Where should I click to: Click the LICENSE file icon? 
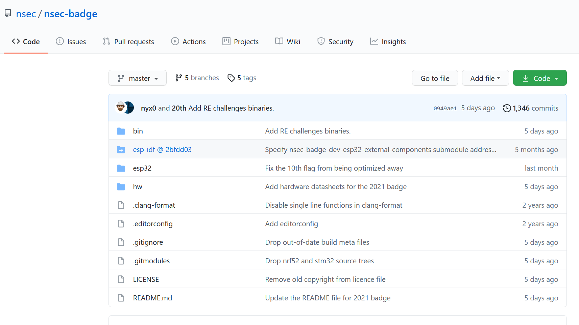pyautogui.click(x=121, y=279)
